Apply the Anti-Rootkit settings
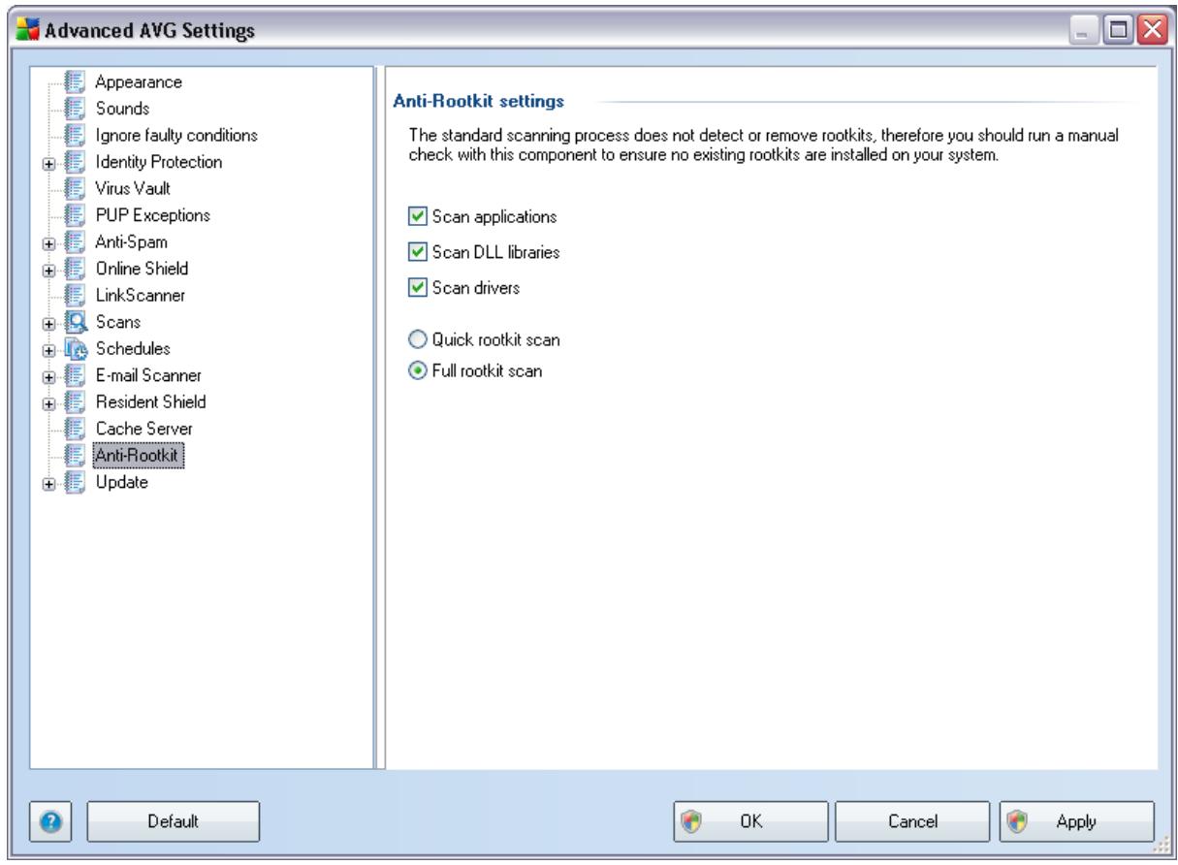Viewport: 1178px width, 865px height. [x=1076, y=821]
